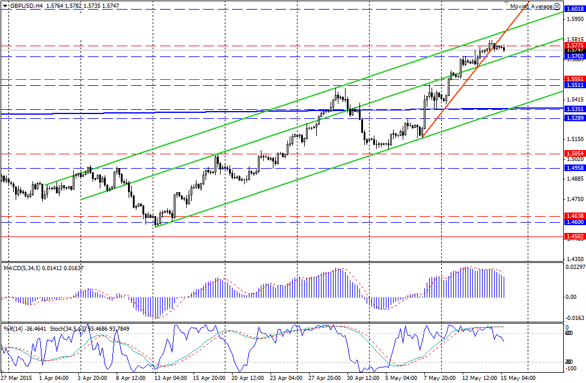586x383 pixels.
Task: Click the -100 oscillator scale value
Action: click(x=572, y=369)
